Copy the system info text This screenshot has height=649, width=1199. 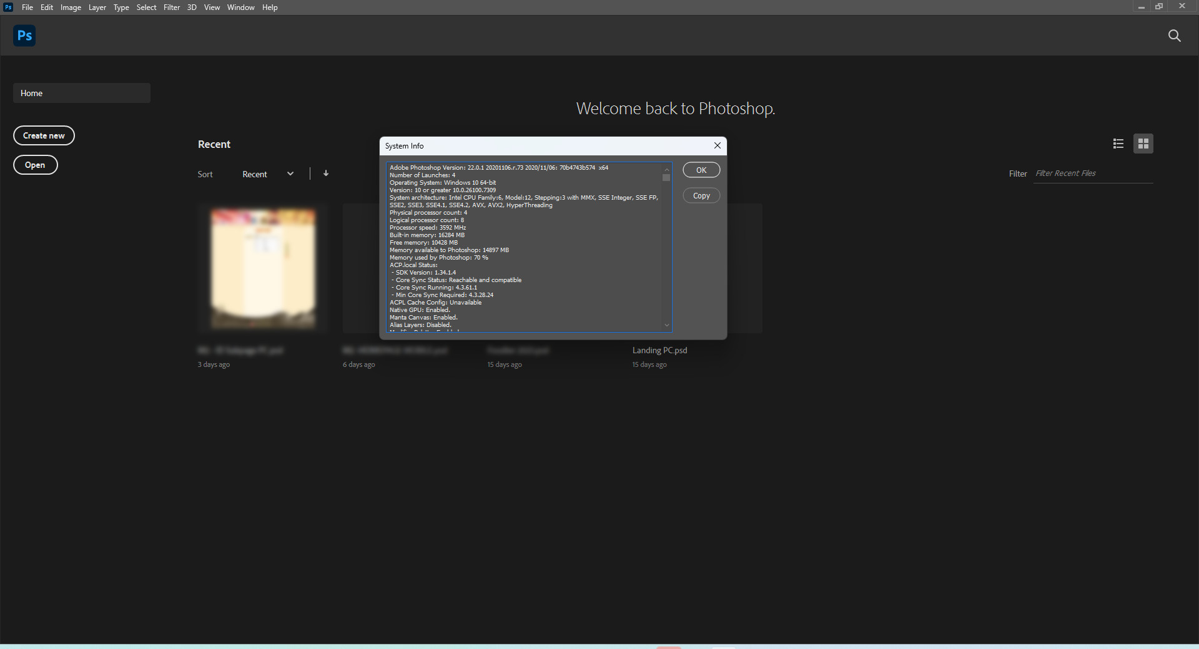[701, 196]
